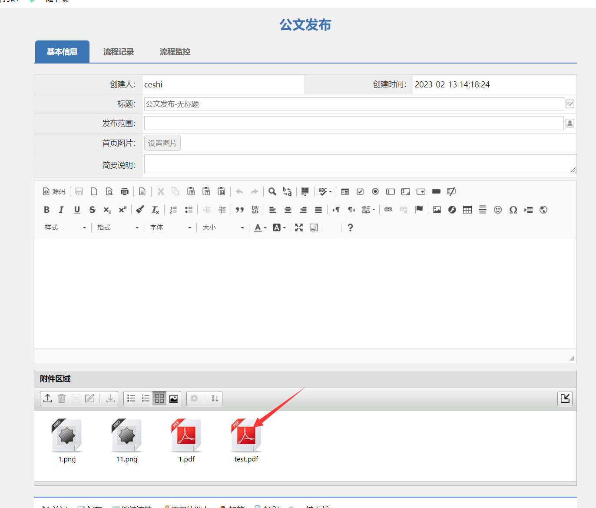Expand the 样式 style dropdown
Screen dimensions: 596x508
point(65,227)
